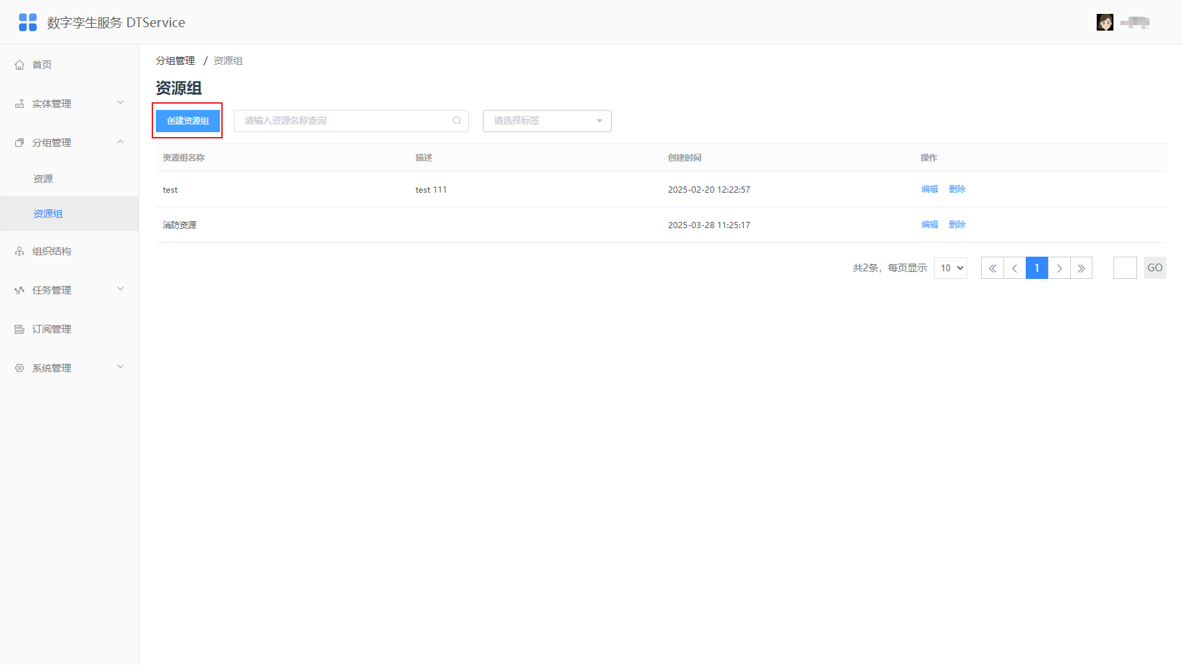Click the test 111 description cell
Screen dimensions: 1183x665
(431, 190)
